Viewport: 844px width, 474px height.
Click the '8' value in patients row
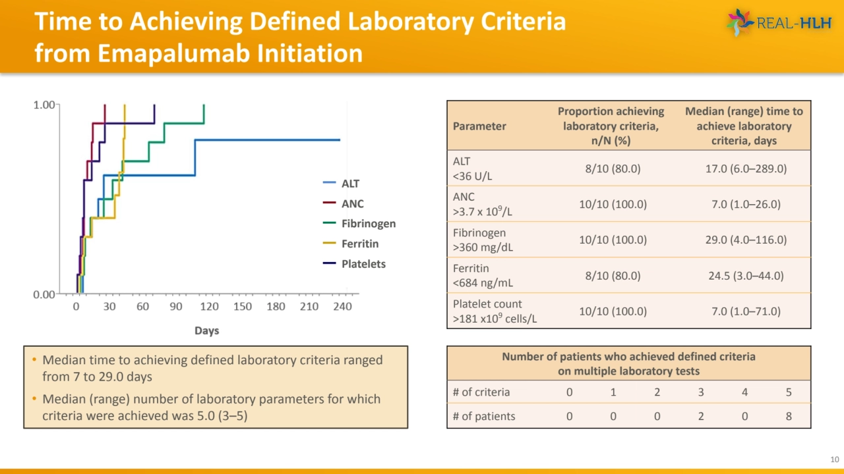[789, 416]
